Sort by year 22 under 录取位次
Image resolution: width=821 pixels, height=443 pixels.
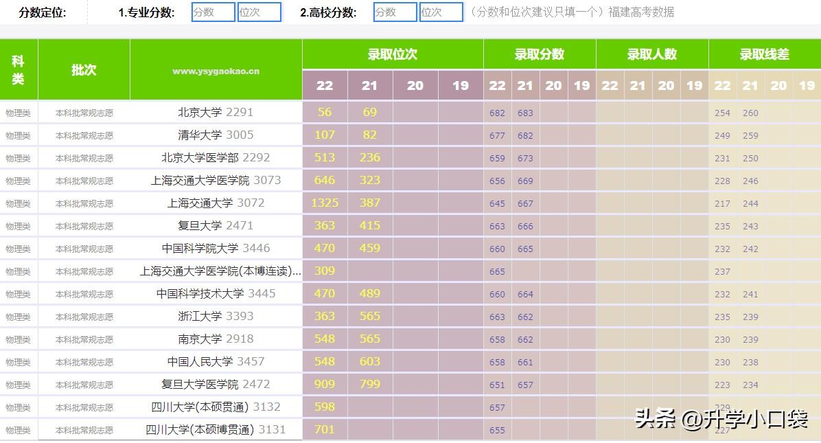[325, 85]
